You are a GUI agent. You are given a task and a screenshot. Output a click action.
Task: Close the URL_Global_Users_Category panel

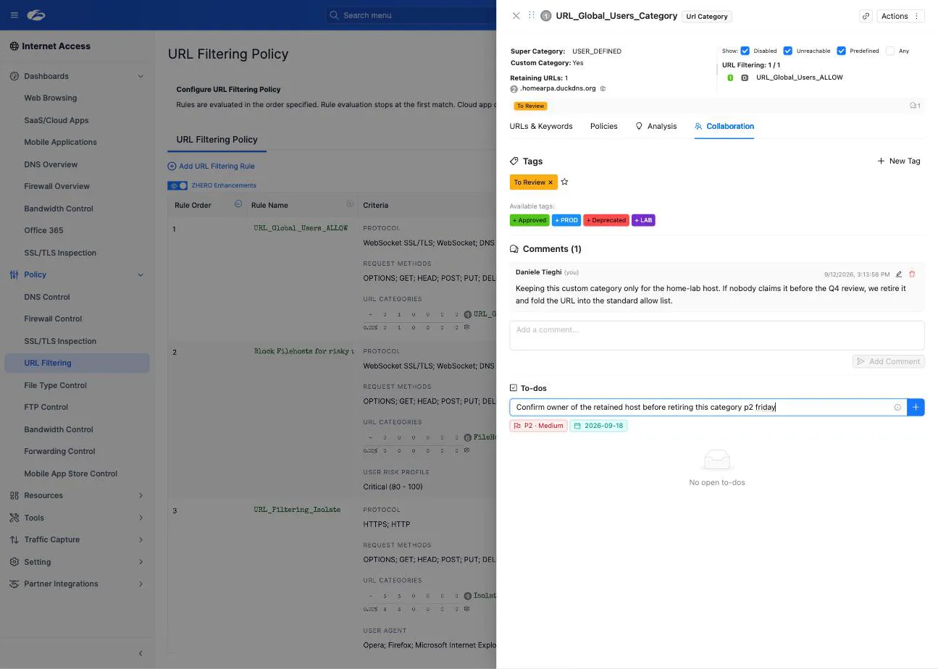(516, 15)
